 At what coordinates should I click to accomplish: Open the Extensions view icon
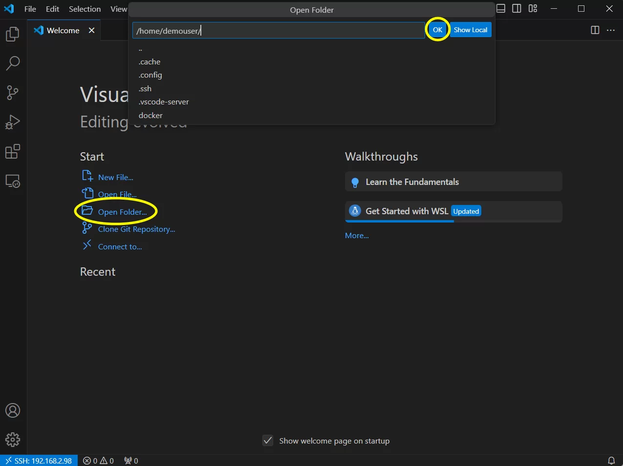[13, 152]
